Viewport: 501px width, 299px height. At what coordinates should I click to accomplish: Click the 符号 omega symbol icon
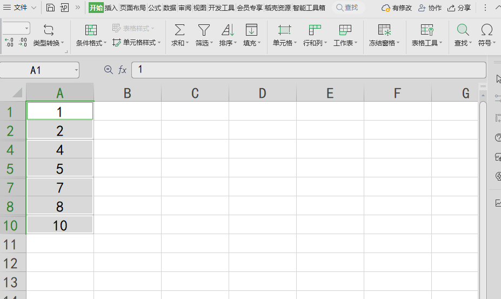[x=486, y=30]
